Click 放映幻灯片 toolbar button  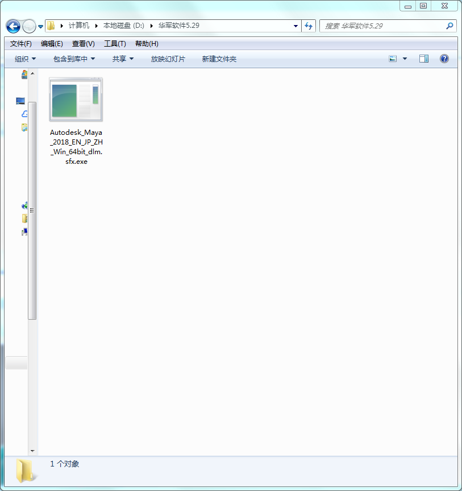point(168,59)
